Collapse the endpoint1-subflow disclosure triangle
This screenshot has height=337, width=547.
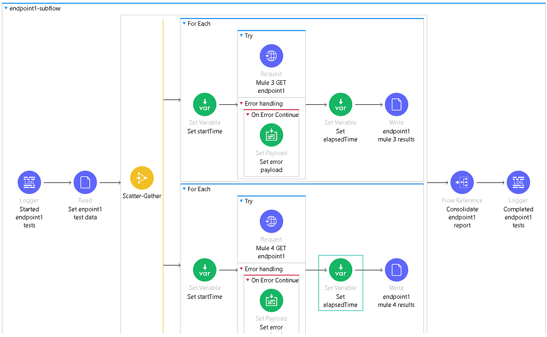pos(5,8)
